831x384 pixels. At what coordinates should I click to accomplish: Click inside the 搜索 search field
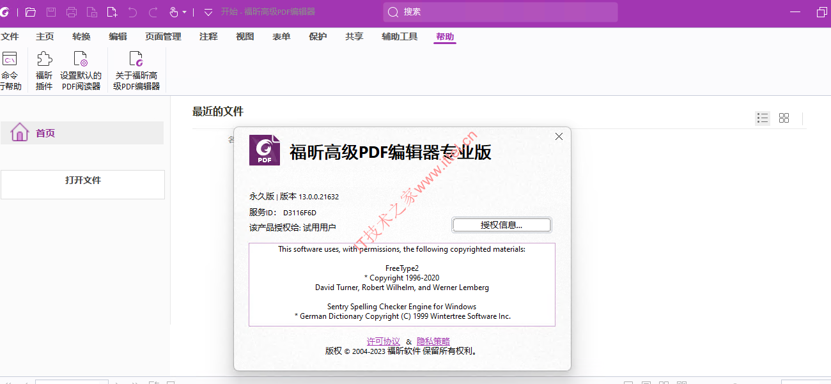[x=499, y=12]
